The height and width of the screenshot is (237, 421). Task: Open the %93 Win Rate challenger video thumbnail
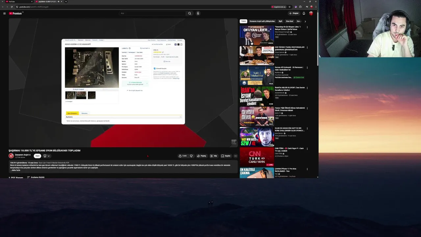pyautogui.click(x=257, y=137)
